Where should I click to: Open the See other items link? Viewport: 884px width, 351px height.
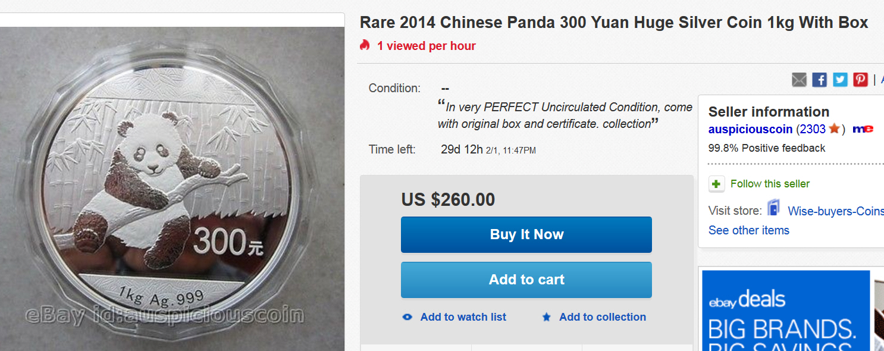point(748,230)
